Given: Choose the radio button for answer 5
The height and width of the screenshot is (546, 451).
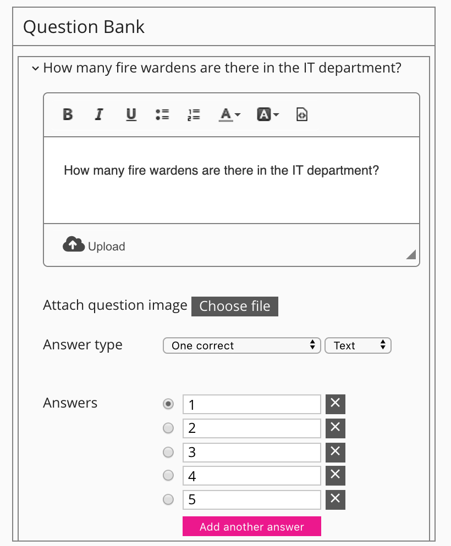Looking at the screenshot, I should click(x=169, y=499).
